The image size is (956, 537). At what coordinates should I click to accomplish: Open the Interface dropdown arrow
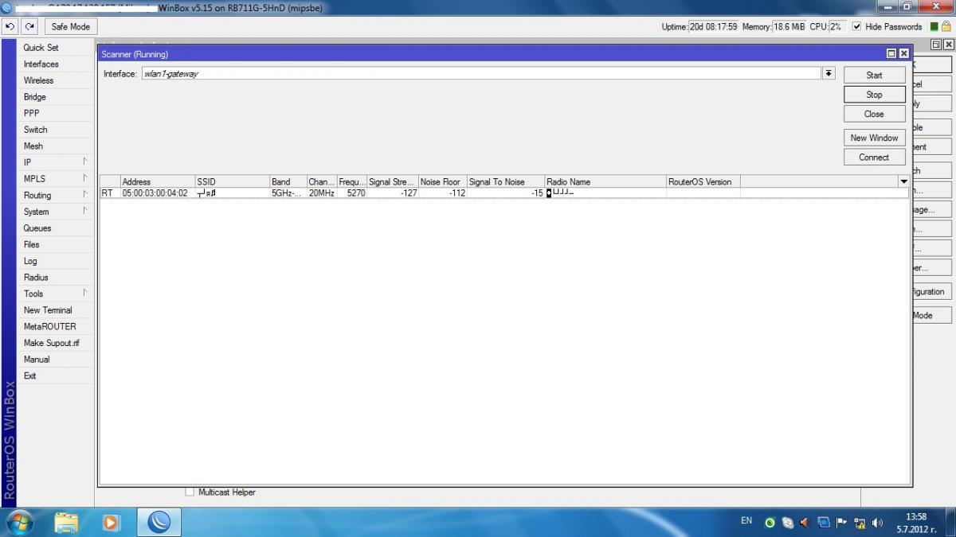[829, 73]
